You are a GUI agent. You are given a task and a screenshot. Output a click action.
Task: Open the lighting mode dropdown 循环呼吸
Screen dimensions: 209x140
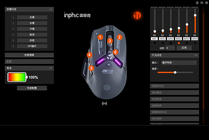tap(179, 63)
